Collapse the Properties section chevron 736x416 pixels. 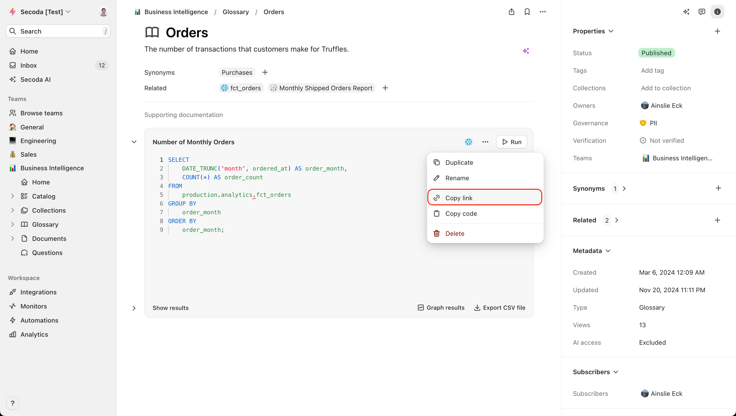pyautogui.click(x=611, y=31)
